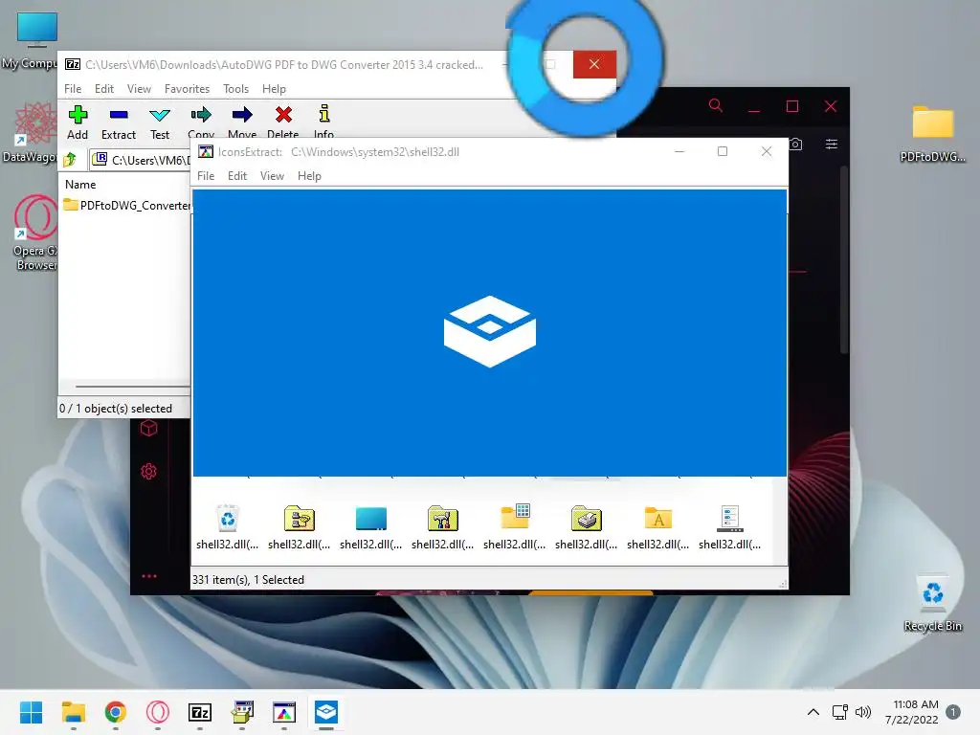Open the Edit menu in IconsExtract

237,176
